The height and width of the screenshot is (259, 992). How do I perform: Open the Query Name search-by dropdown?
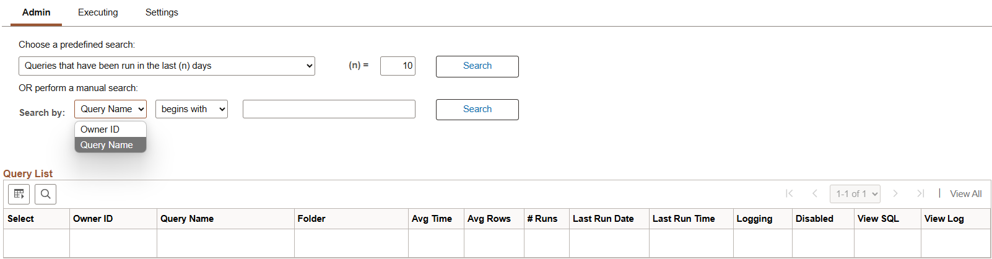click(x=111, y=109)
